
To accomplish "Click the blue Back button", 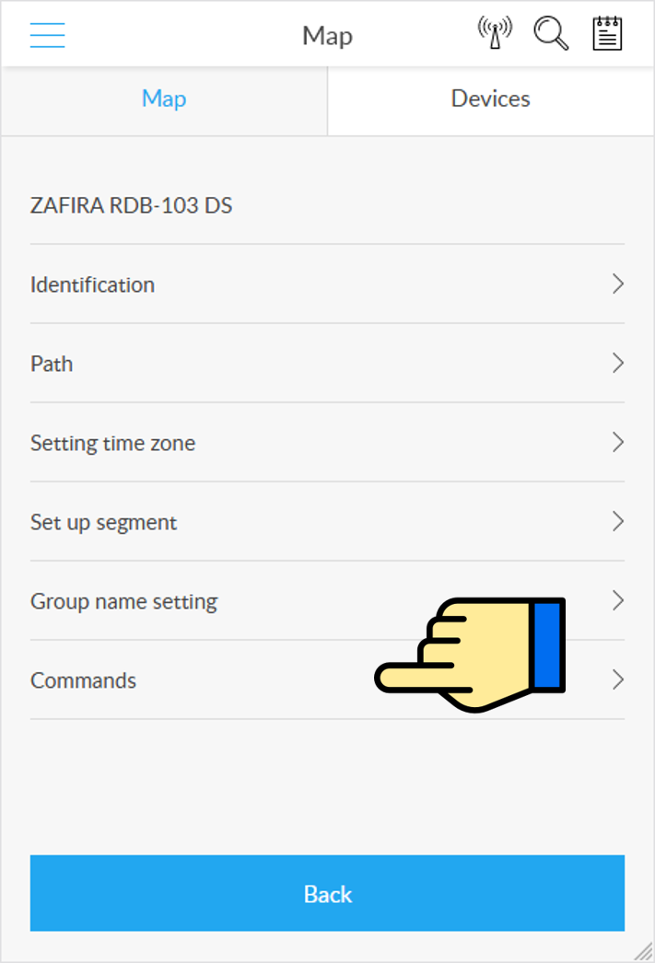I will [328, 893].
